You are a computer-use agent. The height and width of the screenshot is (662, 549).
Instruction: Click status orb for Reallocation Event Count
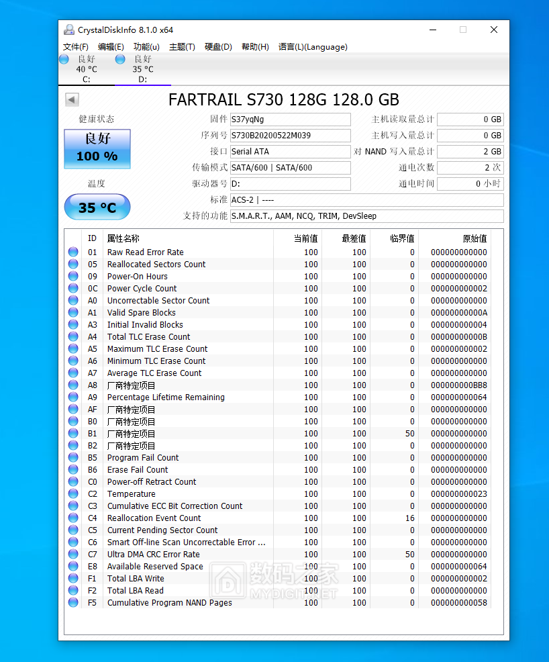(73, 518)
